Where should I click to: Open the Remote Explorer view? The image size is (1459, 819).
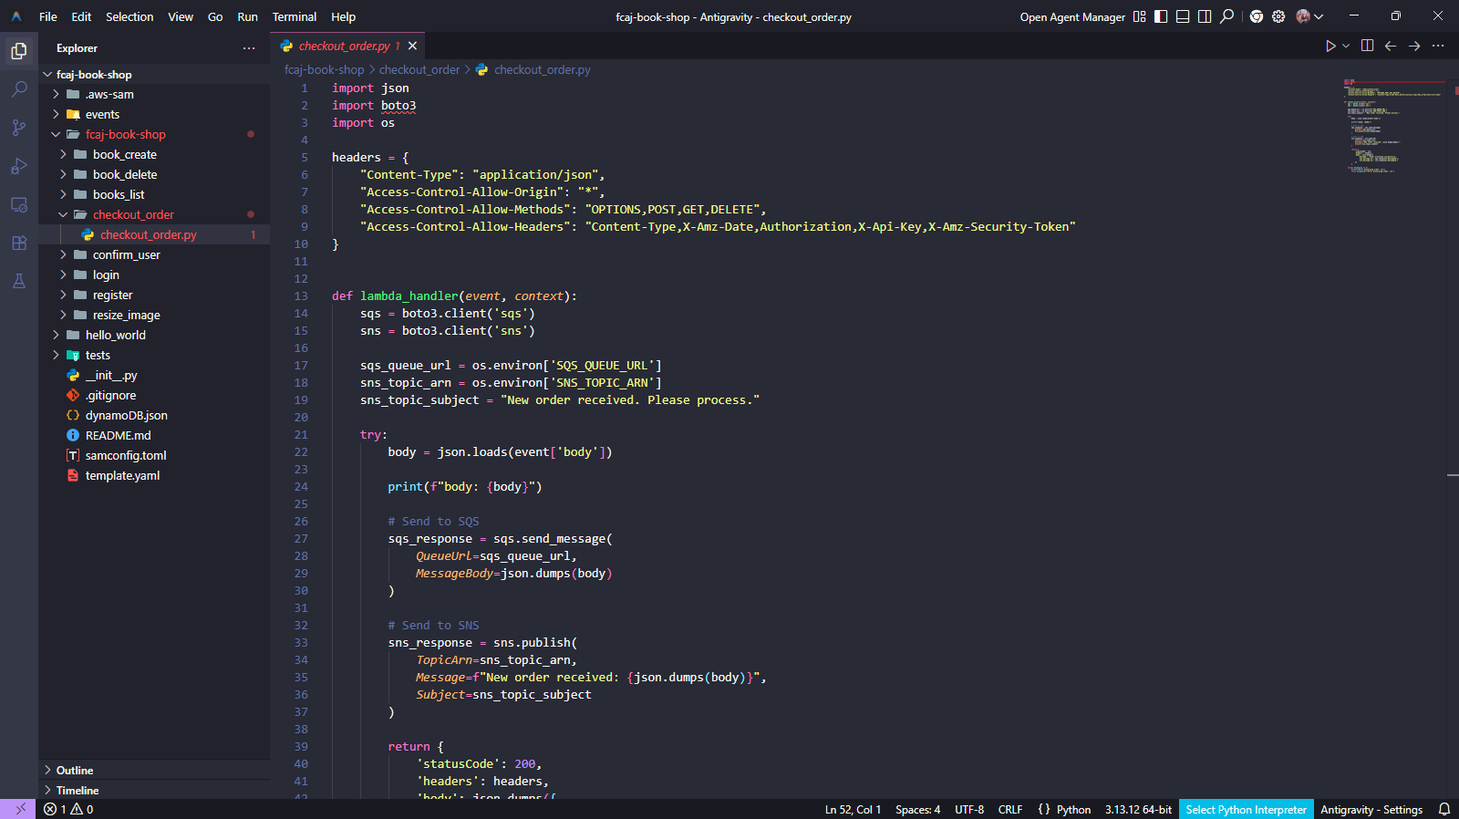click(x=19, y=204)
